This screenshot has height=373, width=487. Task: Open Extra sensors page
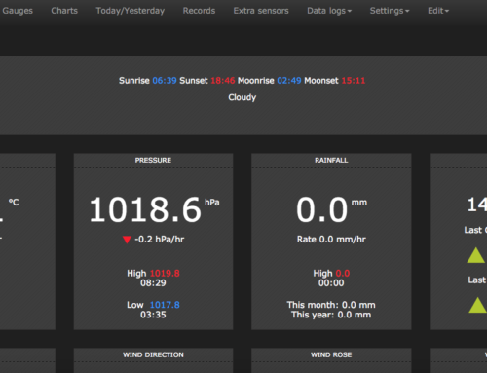point(261,11)
